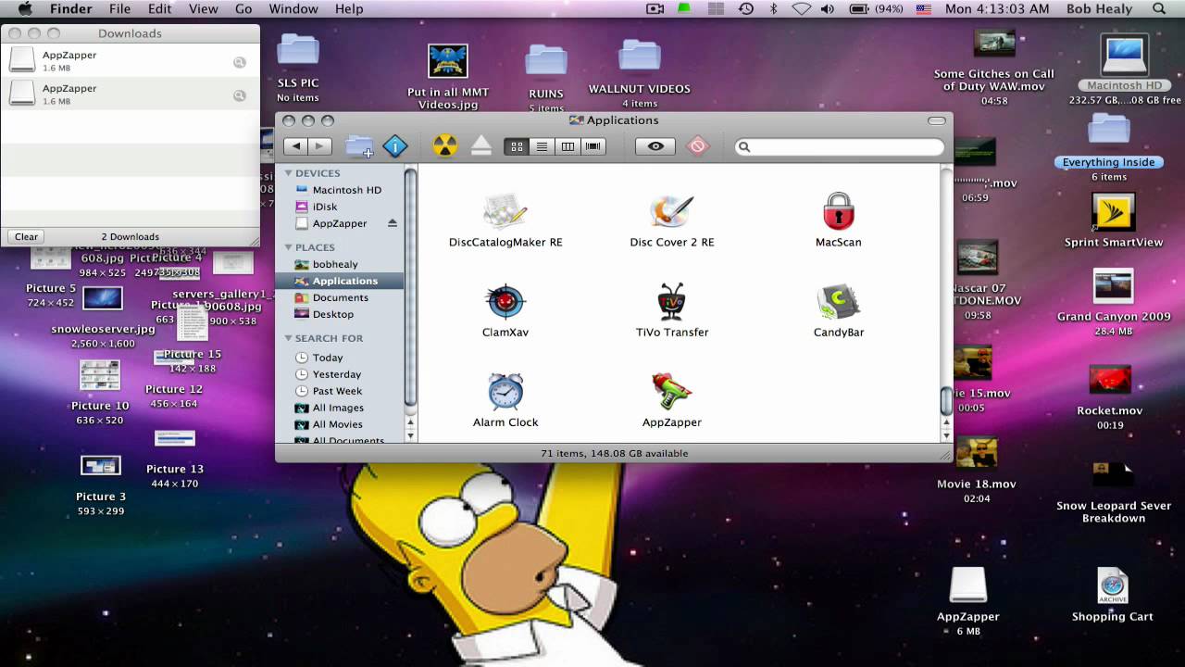Collapse the DEVICES sidebar section

click(x=288, y=173)
